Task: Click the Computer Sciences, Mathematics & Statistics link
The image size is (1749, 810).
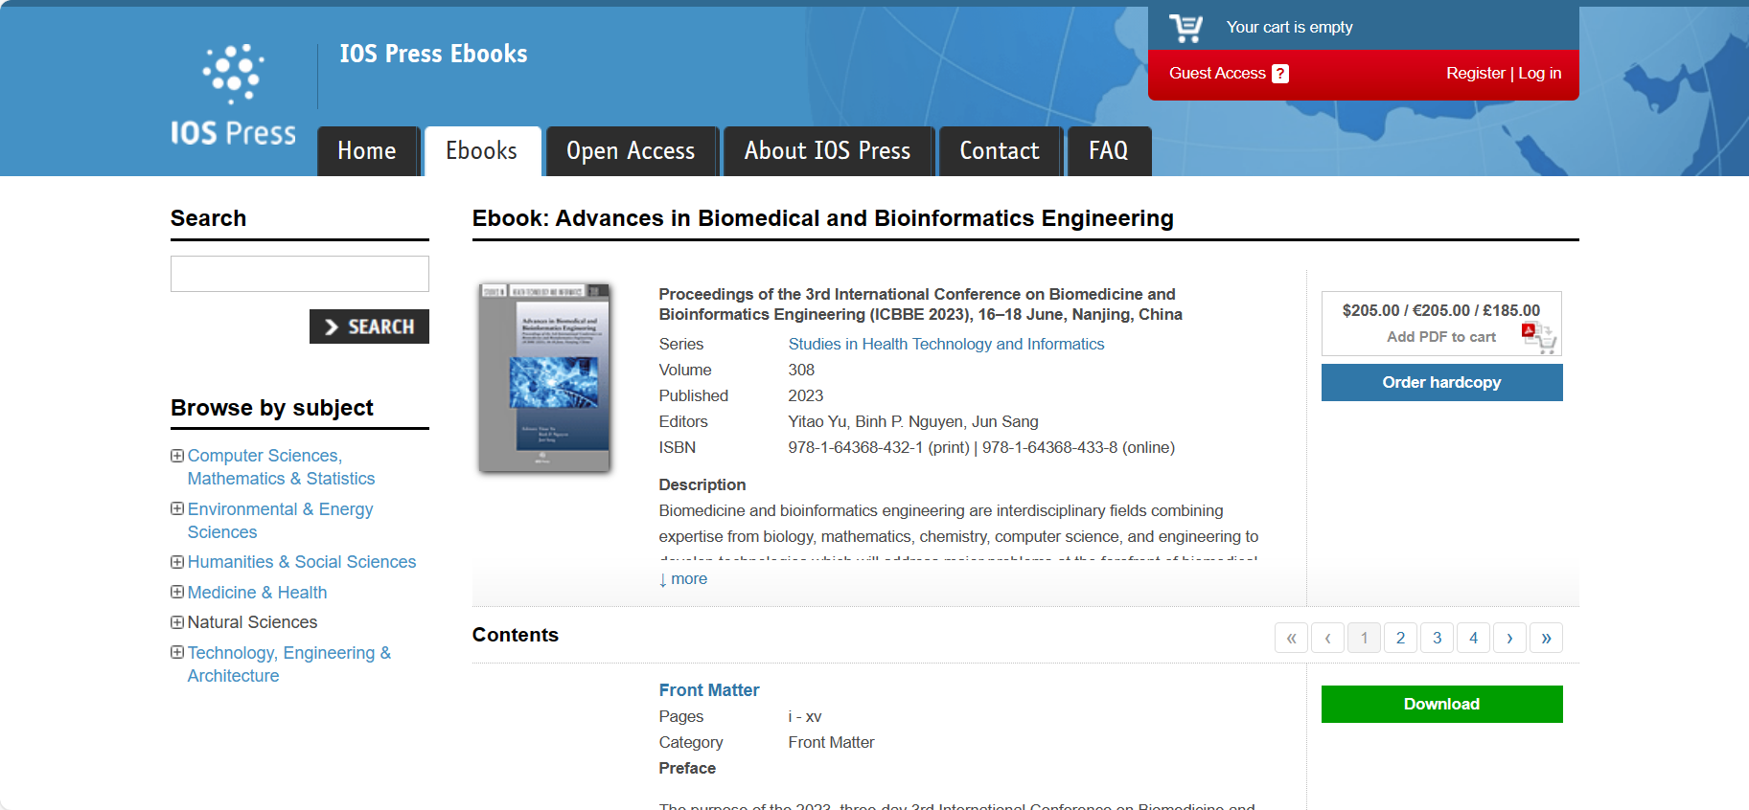Action: click(x=281, y=467)
